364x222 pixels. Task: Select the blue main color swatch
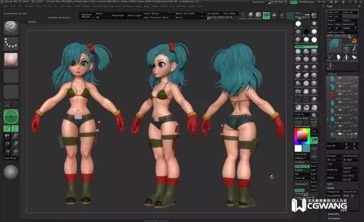point(306,149)
